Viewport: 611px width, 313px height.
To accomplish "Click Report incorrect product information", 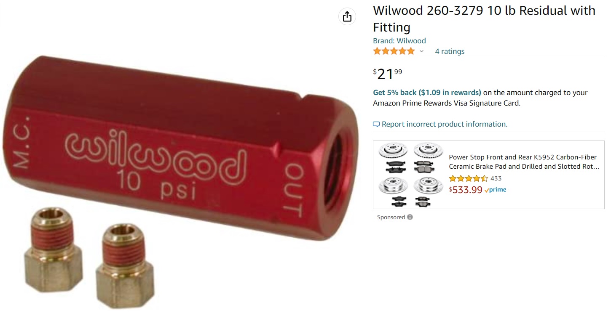I will (x=444, y=124).
